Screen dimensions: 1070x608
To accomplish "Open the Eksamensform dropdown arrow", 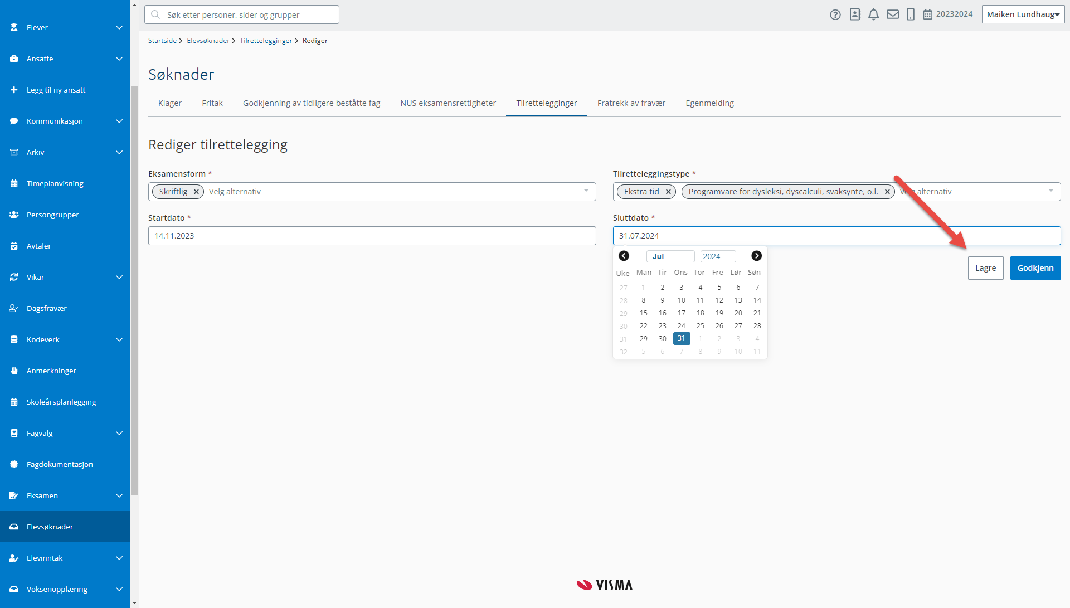I will pyautogui.click(x=586, y=191).
